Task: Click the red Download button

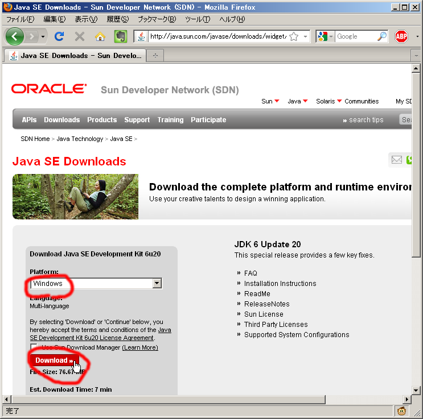Action: 54,360
